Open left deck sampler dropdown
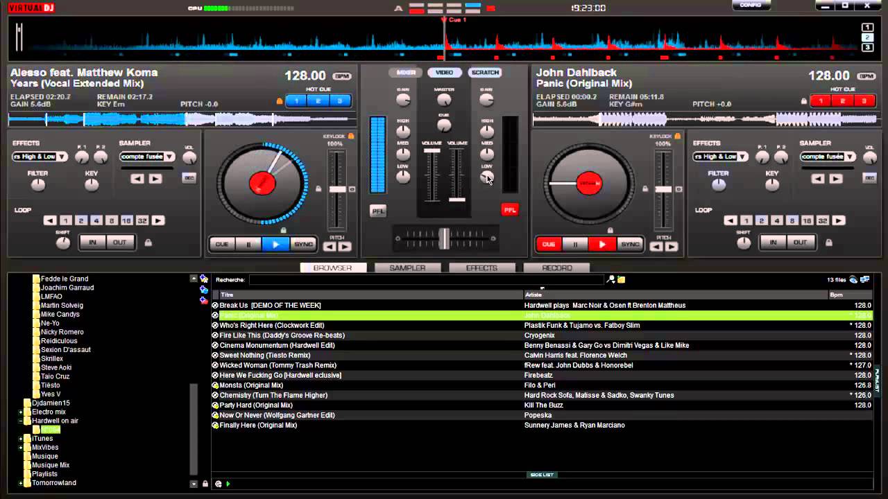The width and height of the screenshot is (888, 499). click(x=169, y=157)
